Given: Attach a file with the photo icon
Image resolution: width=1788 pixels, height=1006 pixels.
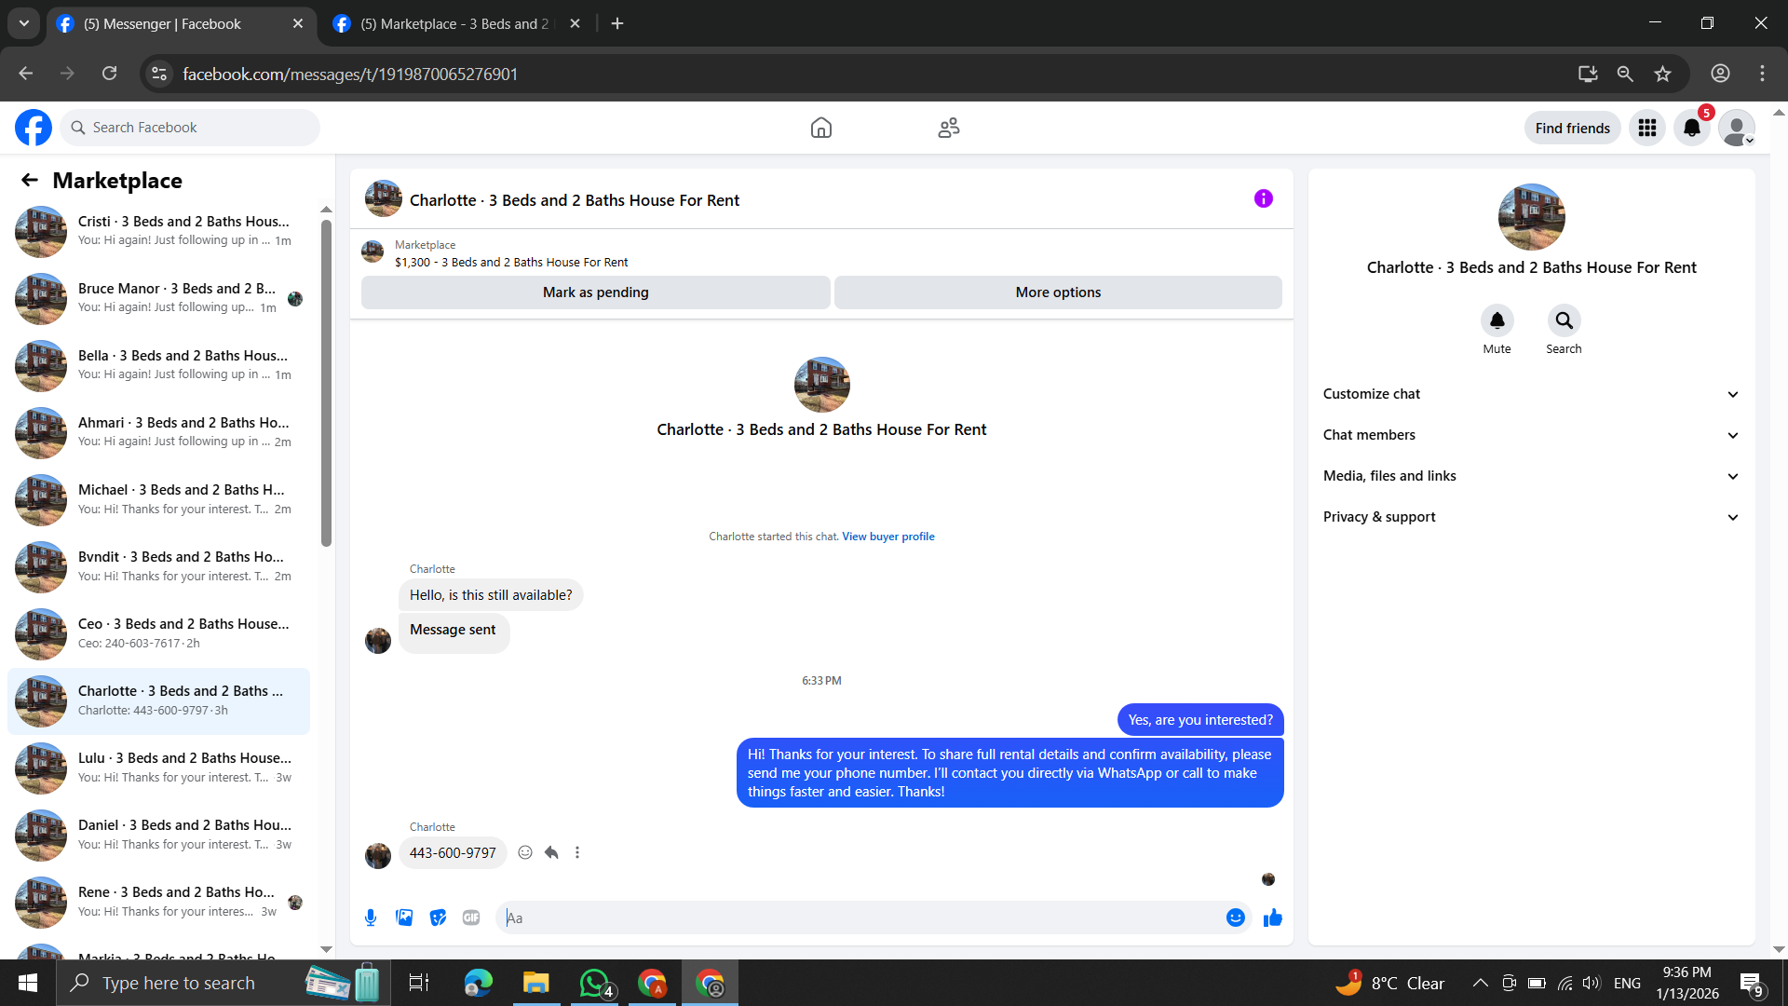Looking at the screenshot, I should click(404, 918).
